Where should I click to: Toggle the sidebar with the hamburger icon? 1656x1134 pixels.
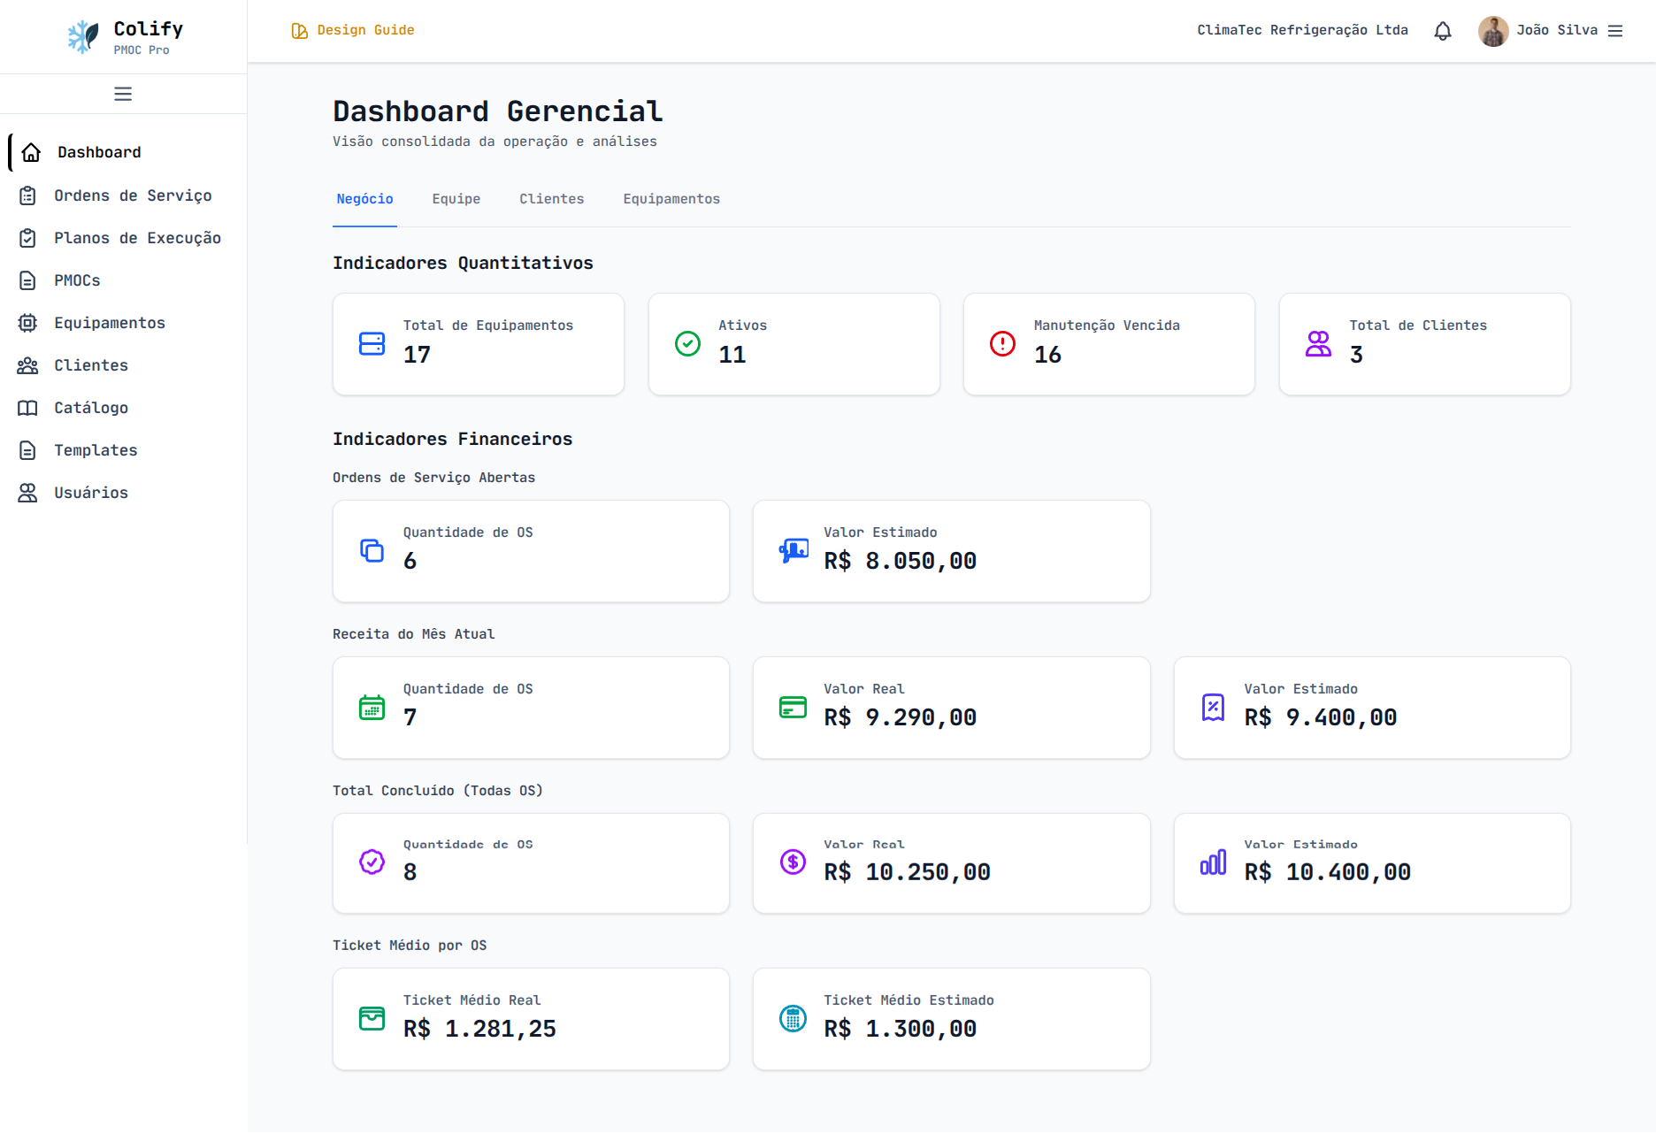click(x=123, y=93)
